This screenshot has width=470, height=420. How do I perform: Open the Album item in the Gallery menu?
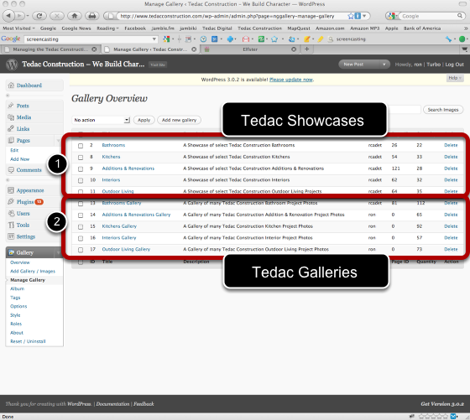pyautogui.click(x=17, y=288)
